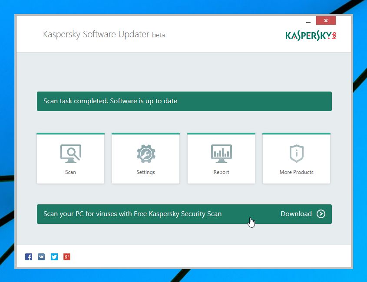
Task: Share on Facebook icon
Action: (29, 257)
